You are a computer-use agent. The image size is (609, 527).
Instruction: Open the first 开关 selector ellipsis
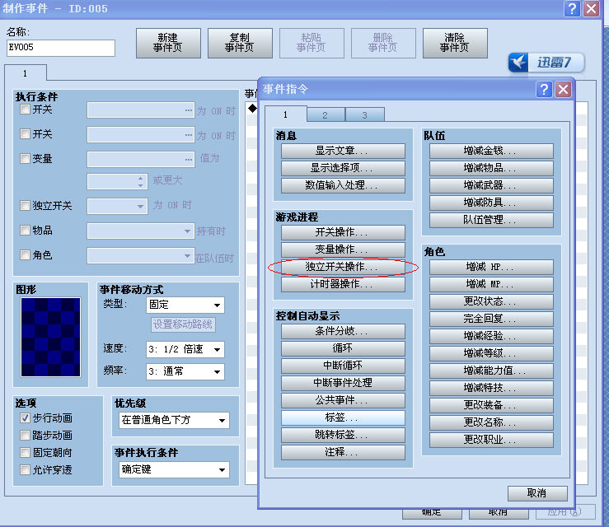tap(189, 110)
